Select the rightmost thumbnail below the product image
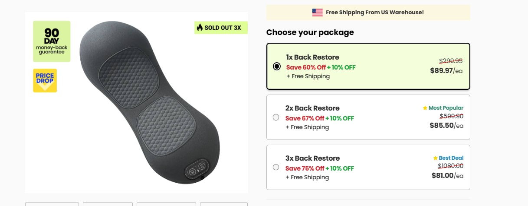Screen dimensions: 528x206 coord(223,204)
